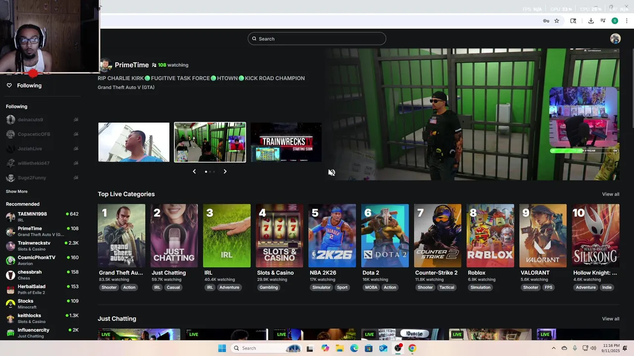Expand following list with Show More
This screenshot has height=356, width=634.
click(x=17, y=191)
